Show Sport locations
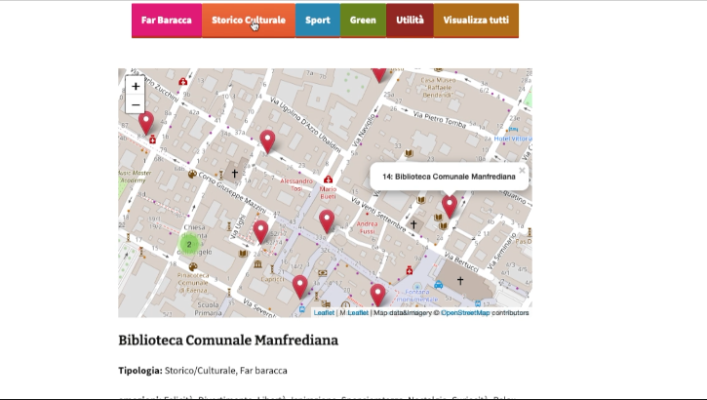 pyautogui.click(x=317, y=20)
